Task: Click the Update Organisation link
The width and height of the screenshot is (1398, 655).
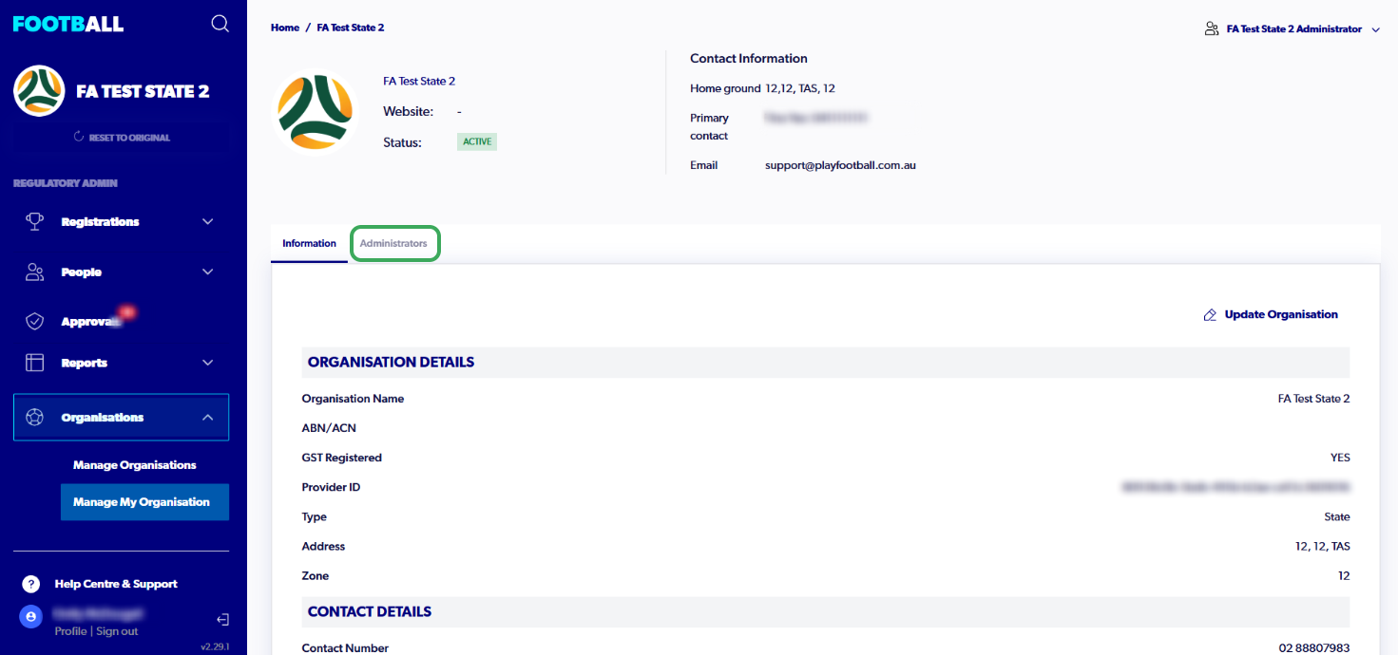Action: 1281,315
